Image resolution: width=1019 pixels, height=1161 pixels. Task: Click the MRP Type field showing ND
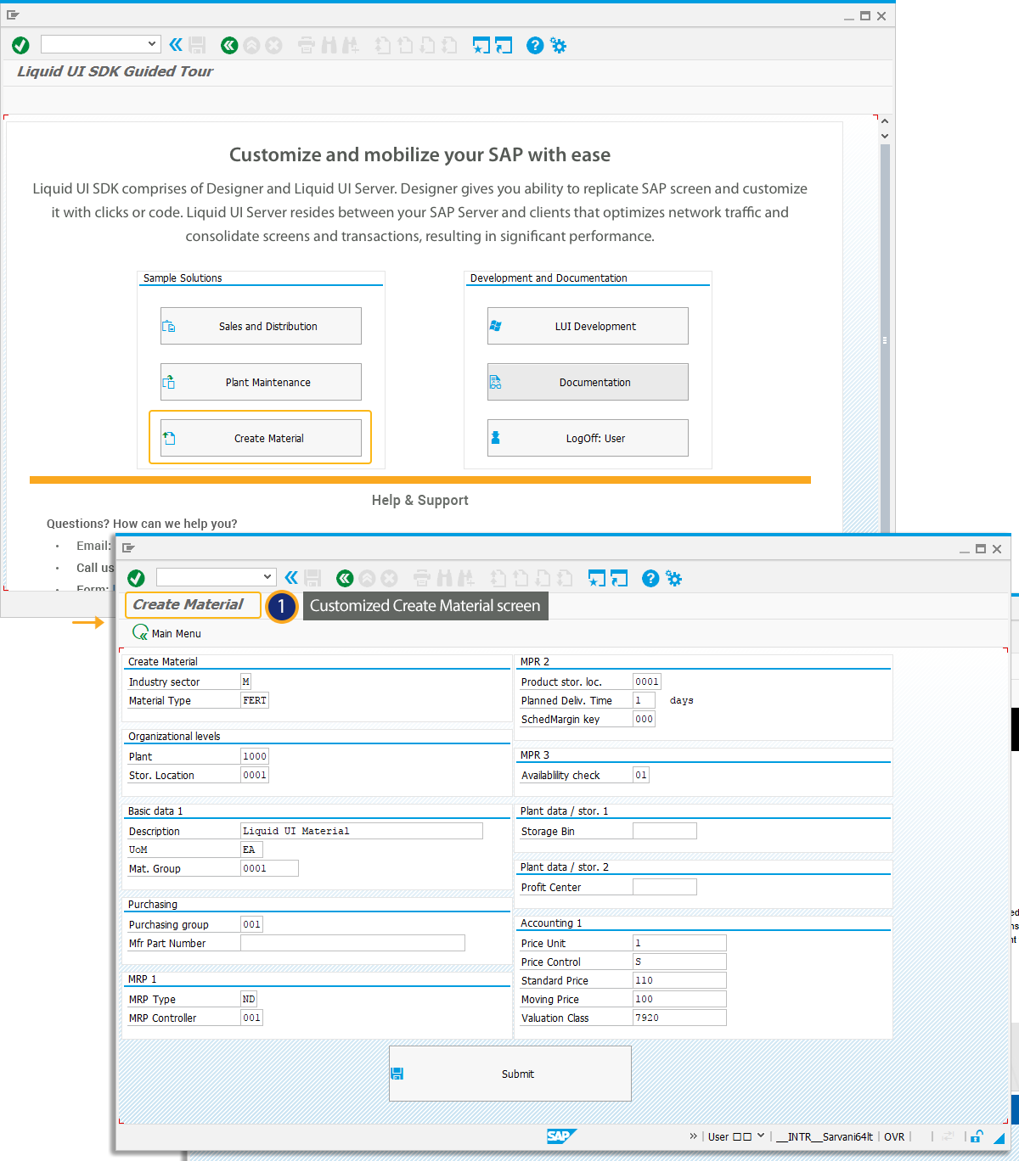click(249, 999)
